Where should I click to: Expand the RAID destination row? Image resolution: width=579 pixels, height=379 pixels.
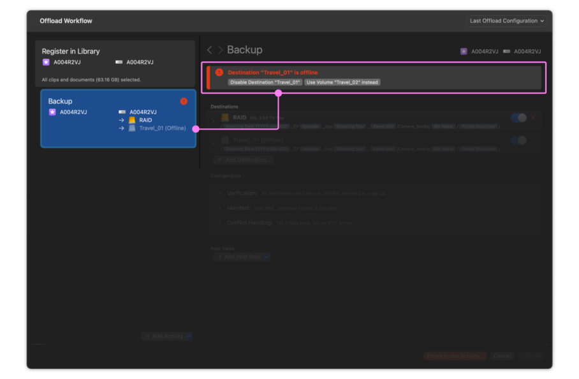213,121
